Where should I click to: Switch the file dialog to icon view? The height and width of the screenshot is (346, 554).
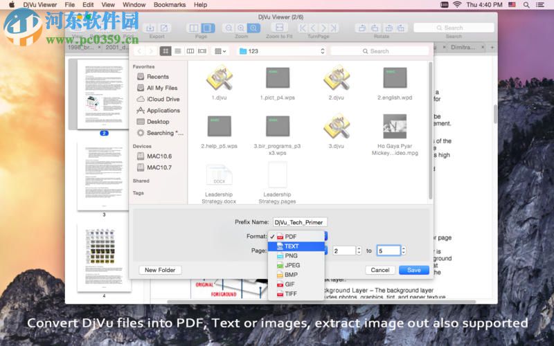(166, 51)
